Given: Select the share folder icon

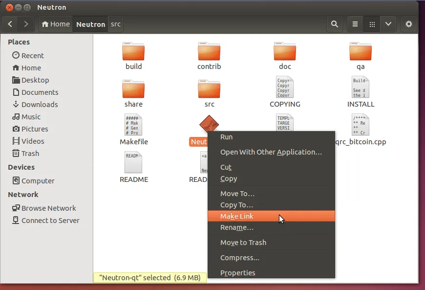Looking at the screenshot, I should (x=133, y=89).
